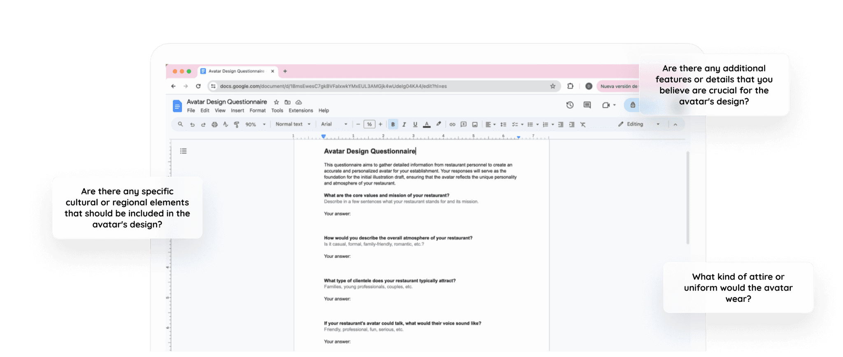Open numbered list options arrow
Screen dimensions: 843x357
553,124
